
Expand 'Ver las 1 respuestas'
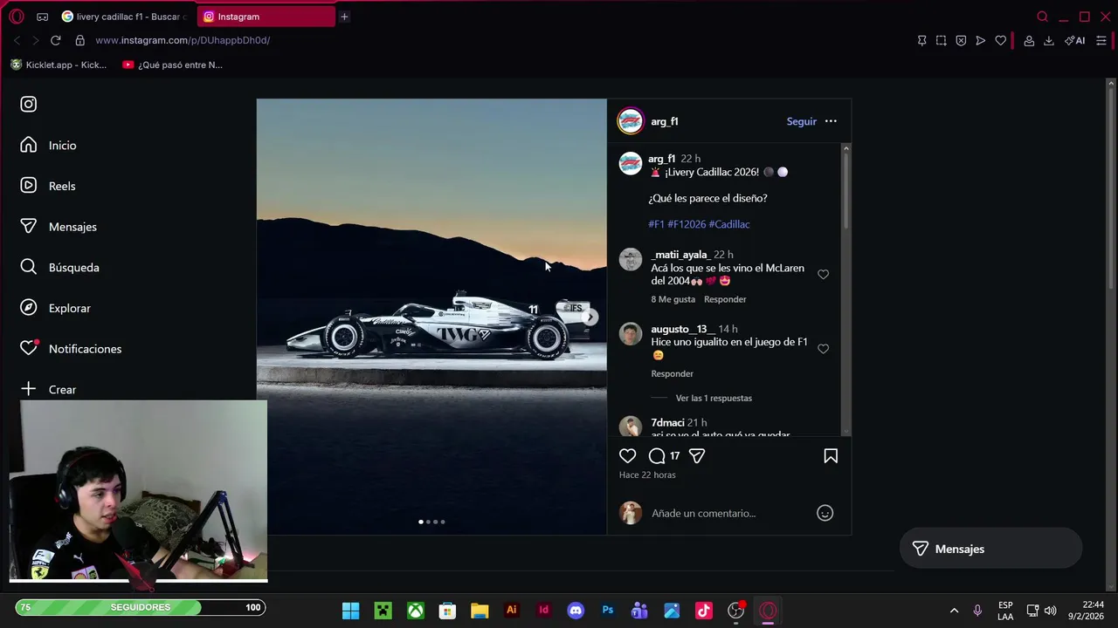coord(714,398)
